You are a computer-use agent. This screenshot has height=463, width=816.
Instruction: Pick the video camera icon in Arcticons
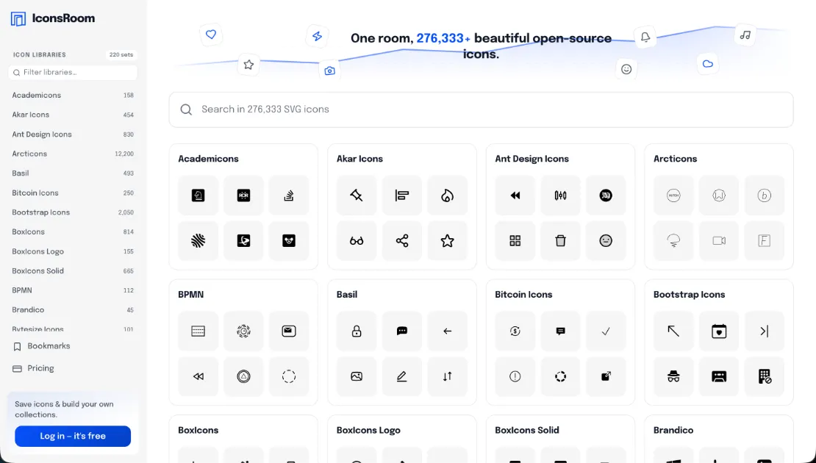719,241
